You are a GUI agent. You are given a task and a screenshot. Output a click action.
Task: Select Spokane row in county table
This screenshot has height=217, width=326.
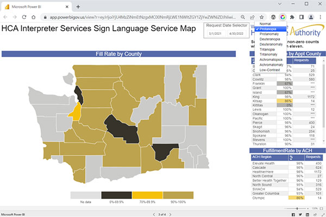(x=284, y=135)
